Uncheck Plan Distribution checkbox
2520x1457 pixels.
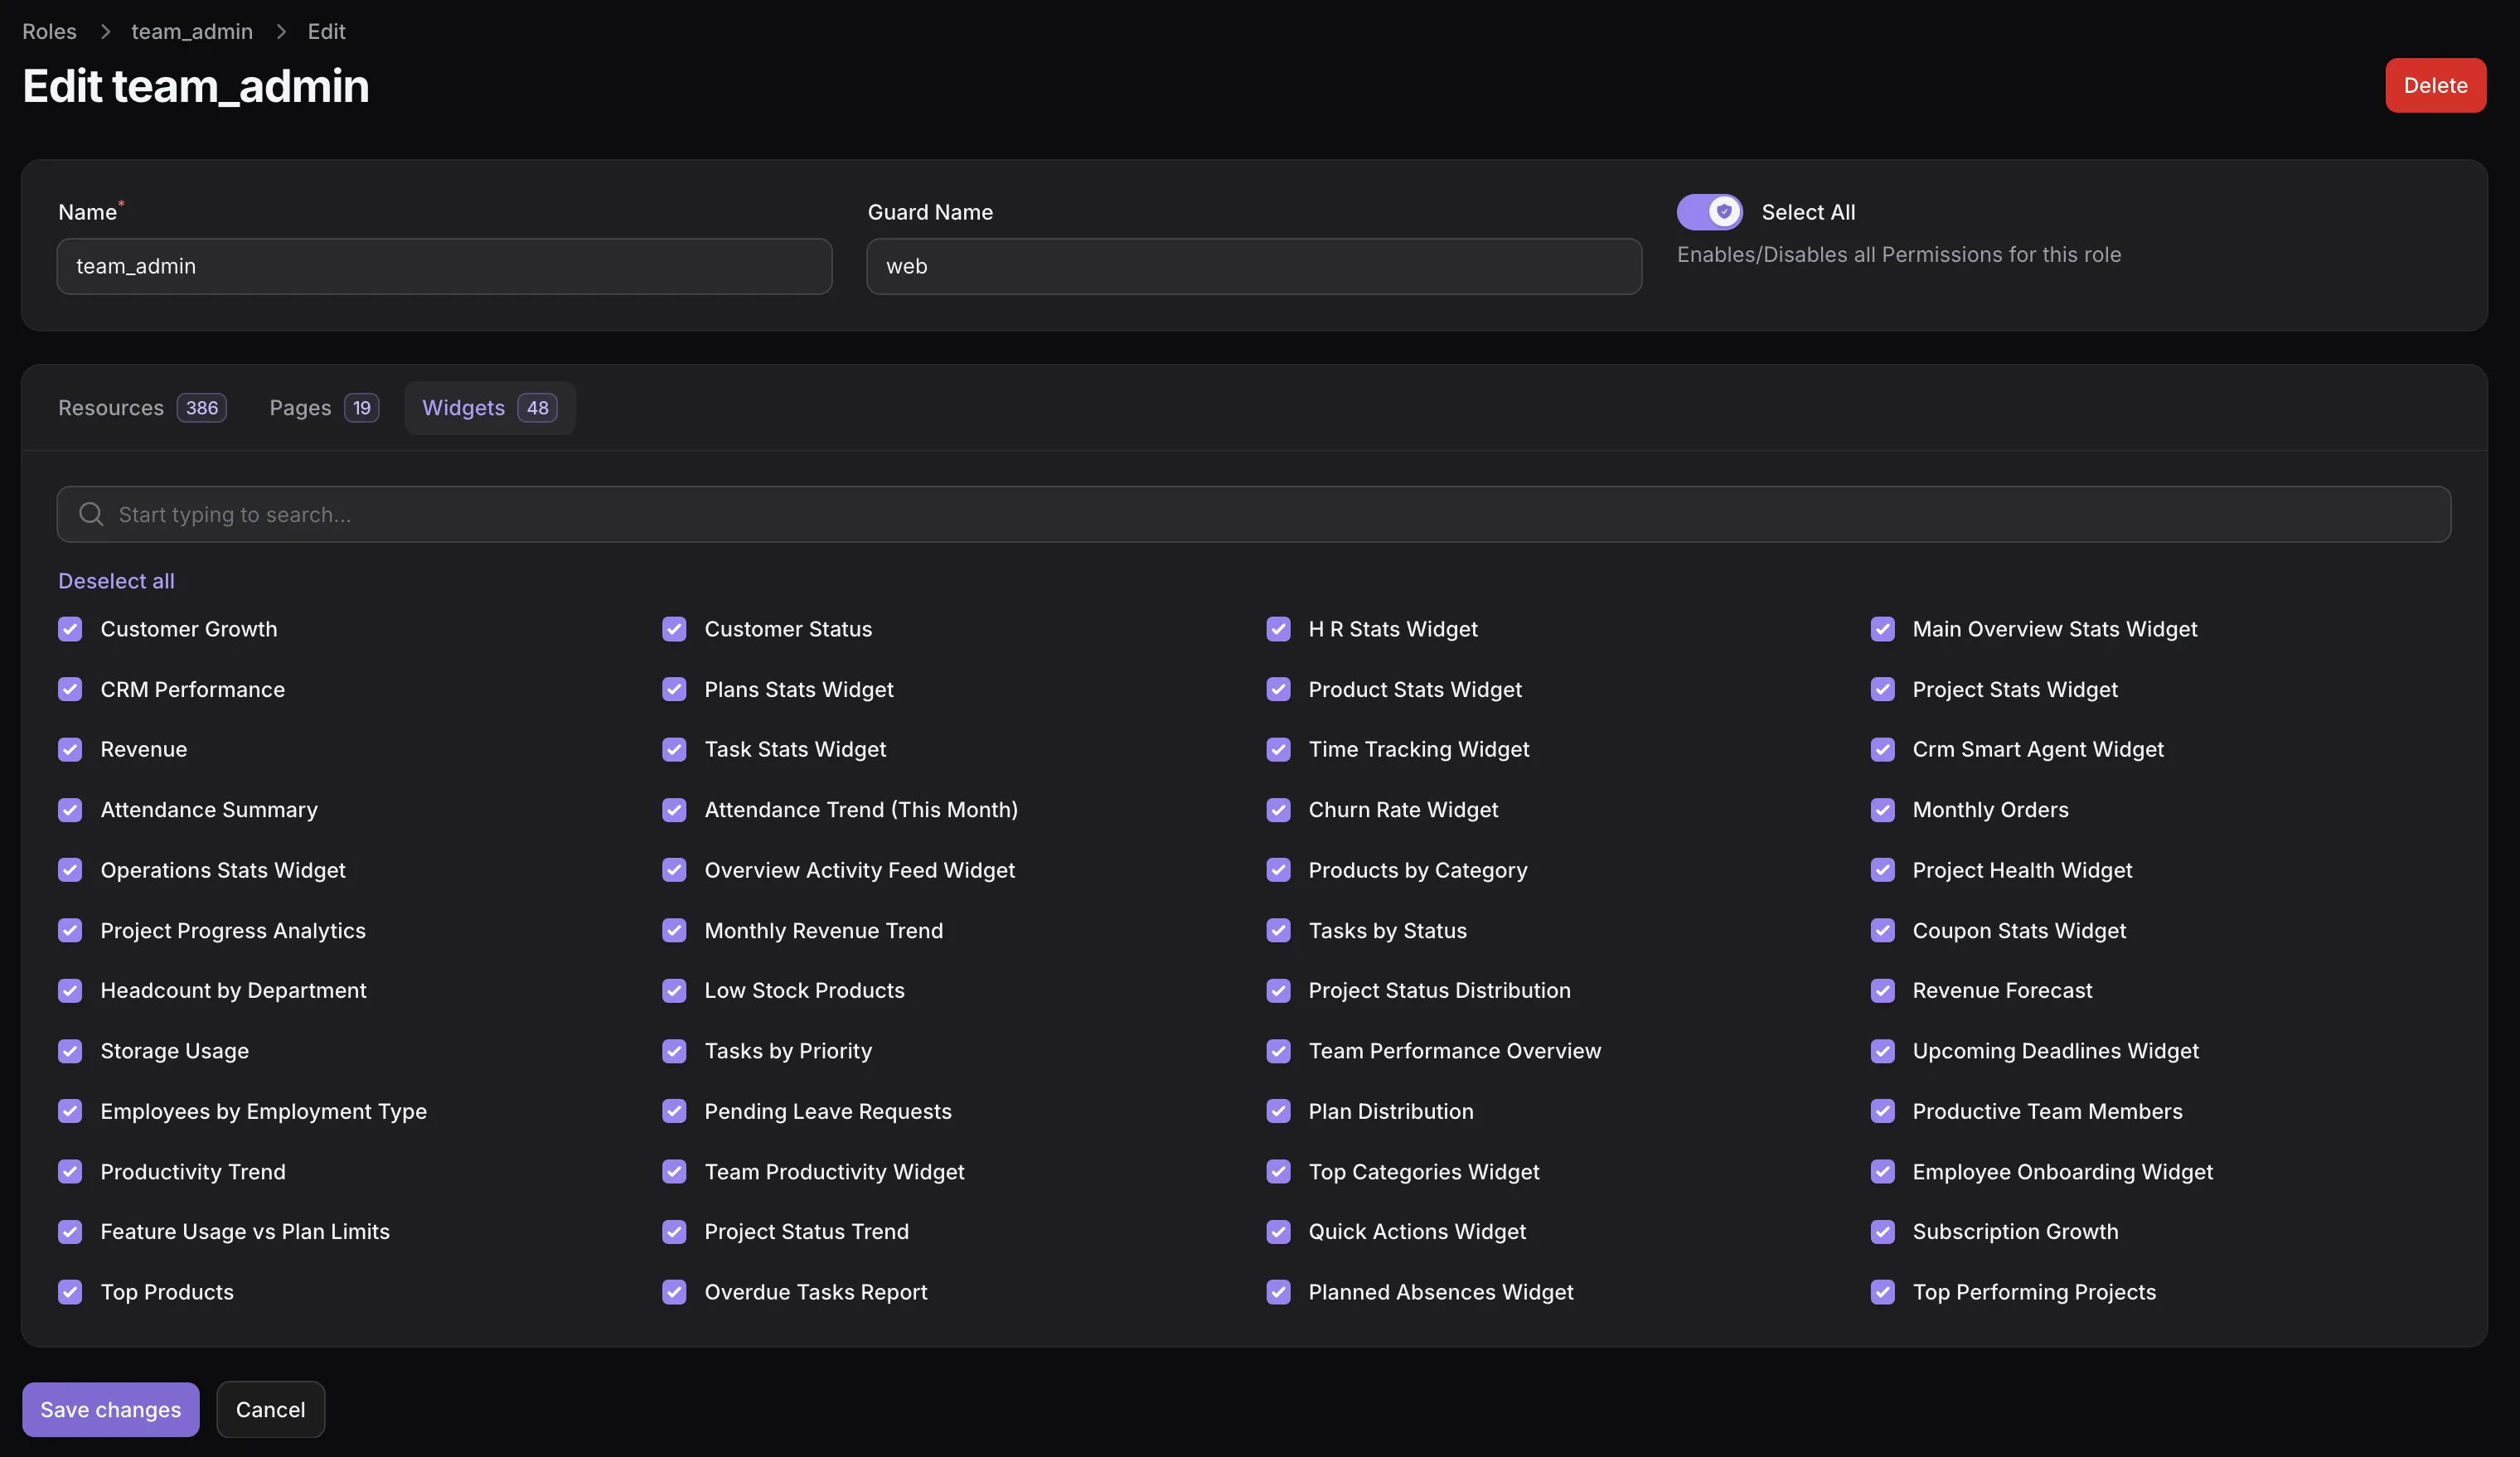coord(1278,1111)
